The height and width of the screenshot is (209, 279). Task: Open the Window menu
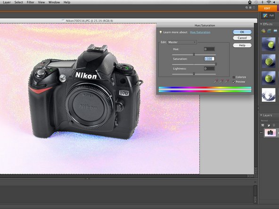click(x=54, y=2)
